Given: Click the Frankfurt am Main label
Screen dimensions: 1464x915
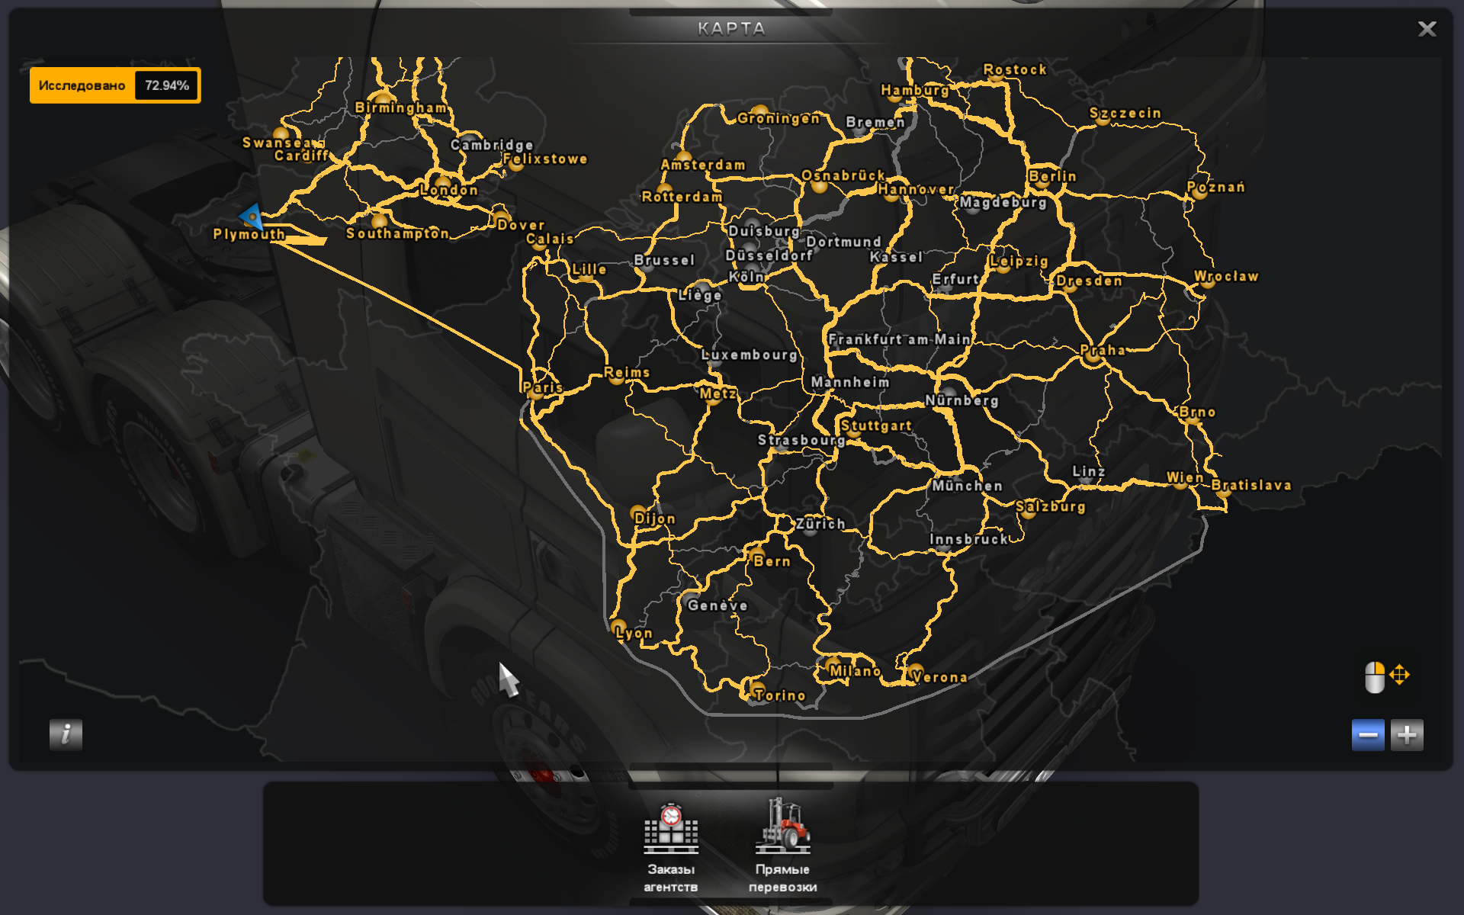Looking at the screenshot, I should point(899,339).
